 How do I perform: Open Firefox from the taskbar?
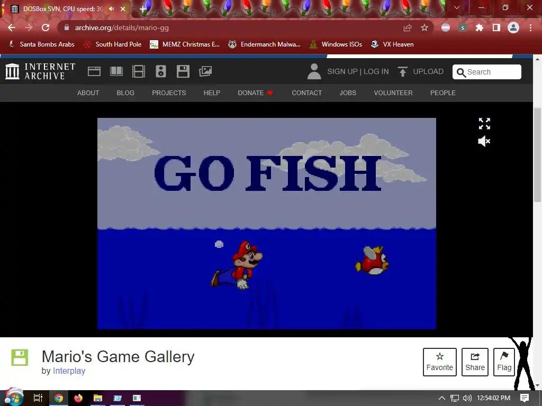coord(78,398)
